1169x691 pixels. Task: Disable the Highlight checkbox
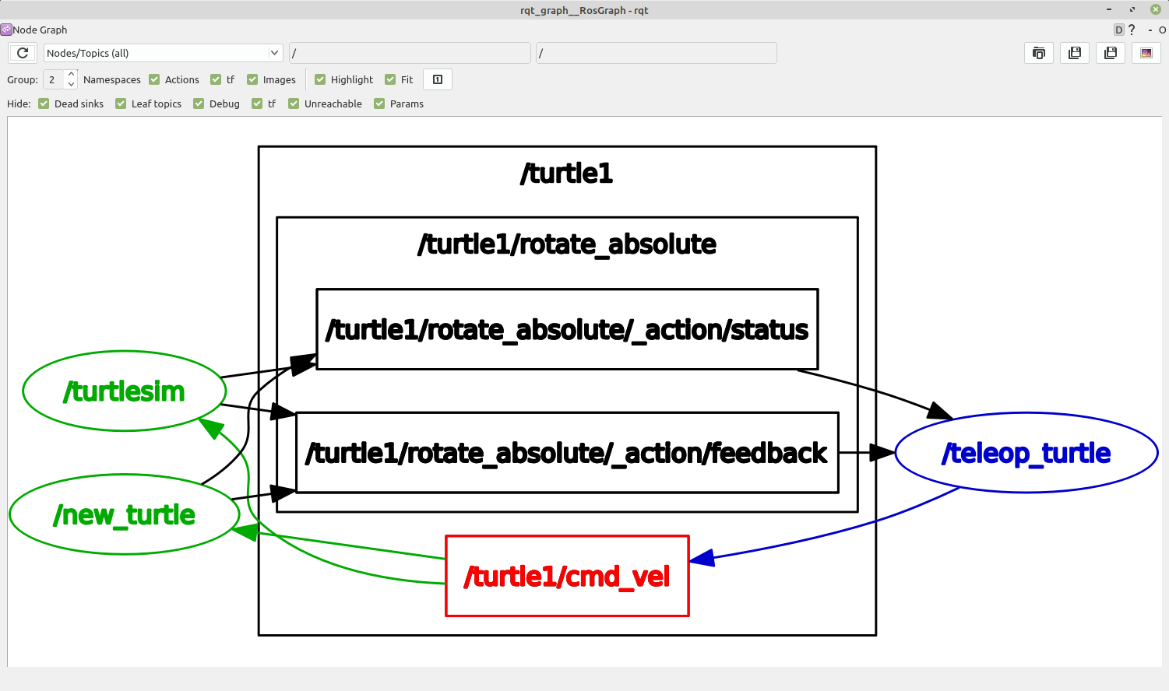click(x=320, y=79)
